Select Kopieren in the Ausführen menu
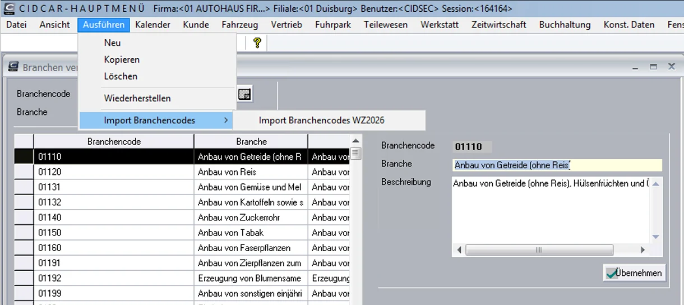The width and height of the screenshot is (684, 305). (x=122, y=59)
